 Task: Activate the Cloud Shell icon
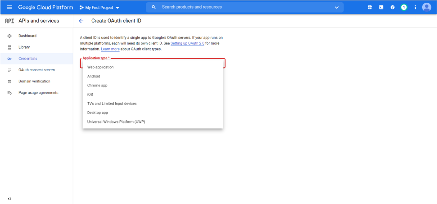381,8
